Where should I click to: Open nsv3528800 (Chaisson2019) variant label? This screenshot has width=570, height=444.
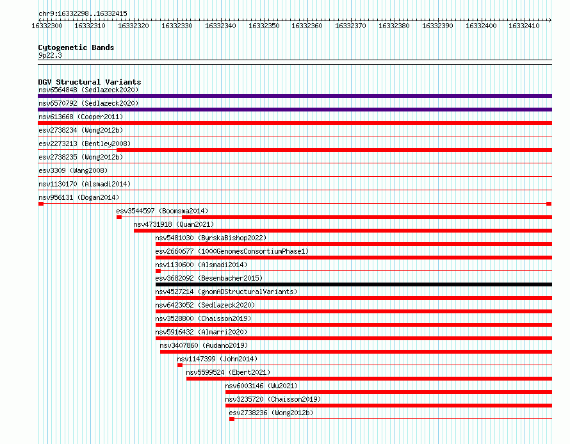tap(203, 318)
